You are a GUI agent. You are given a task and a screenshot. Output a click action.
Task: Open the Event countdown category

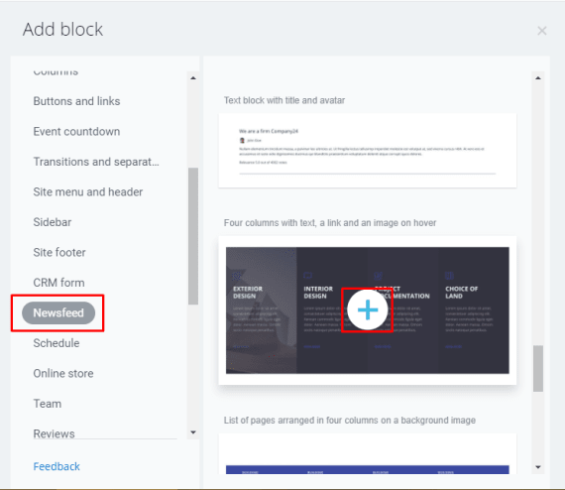(76, 131)
